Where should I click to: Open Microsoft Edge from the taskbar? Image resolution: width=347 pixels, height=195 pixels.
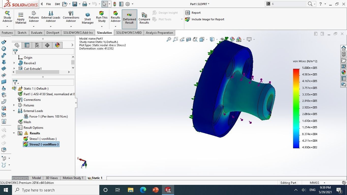point(143,190)
